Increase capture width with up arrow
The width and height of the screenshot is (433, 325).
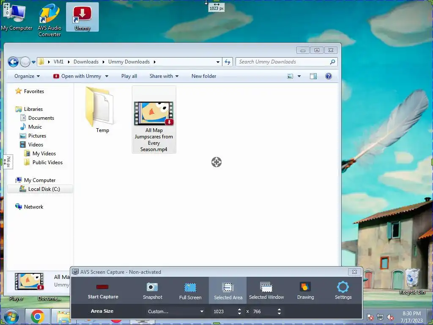239,309
